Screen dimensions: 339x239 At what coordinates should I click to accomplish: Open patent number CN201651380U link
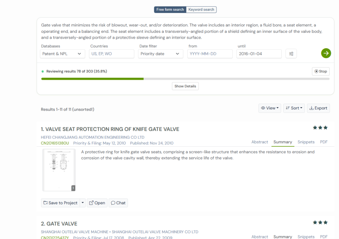pos(55,143)
